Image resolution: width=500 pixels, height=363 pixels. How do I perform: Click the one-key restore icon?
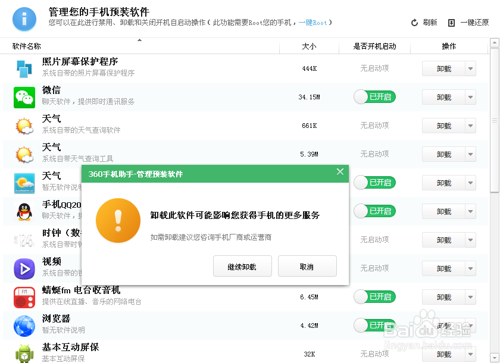[x=451, y=23]
